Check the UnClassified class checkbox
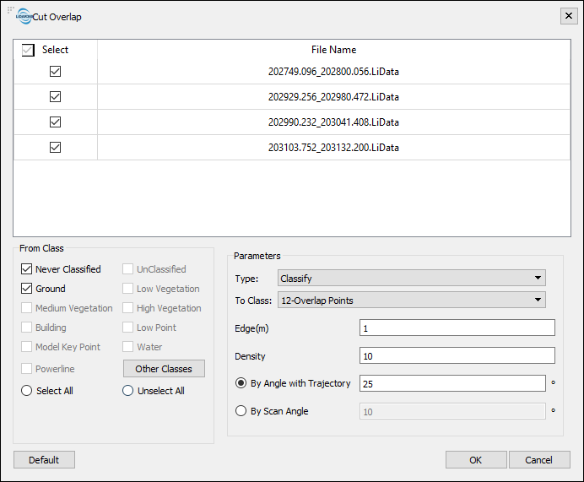Screen dimensions: 584x482 click(x=127, y=269)
